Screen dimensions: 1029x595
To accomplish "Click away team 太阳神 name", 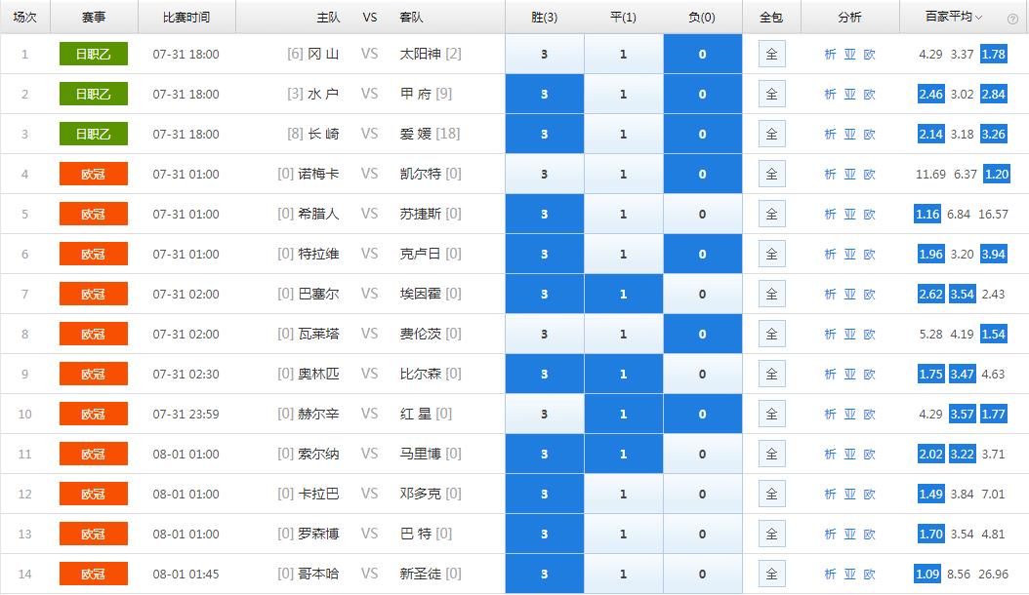I will (x=420, y=54).
